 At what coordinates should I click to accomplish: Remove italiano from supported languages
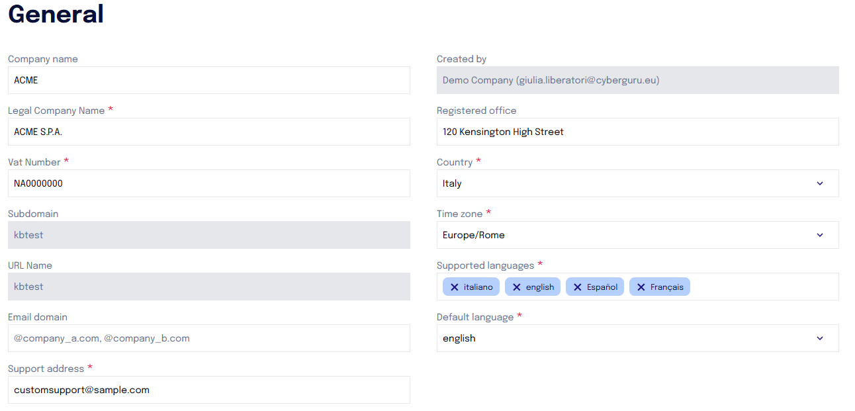454,286
